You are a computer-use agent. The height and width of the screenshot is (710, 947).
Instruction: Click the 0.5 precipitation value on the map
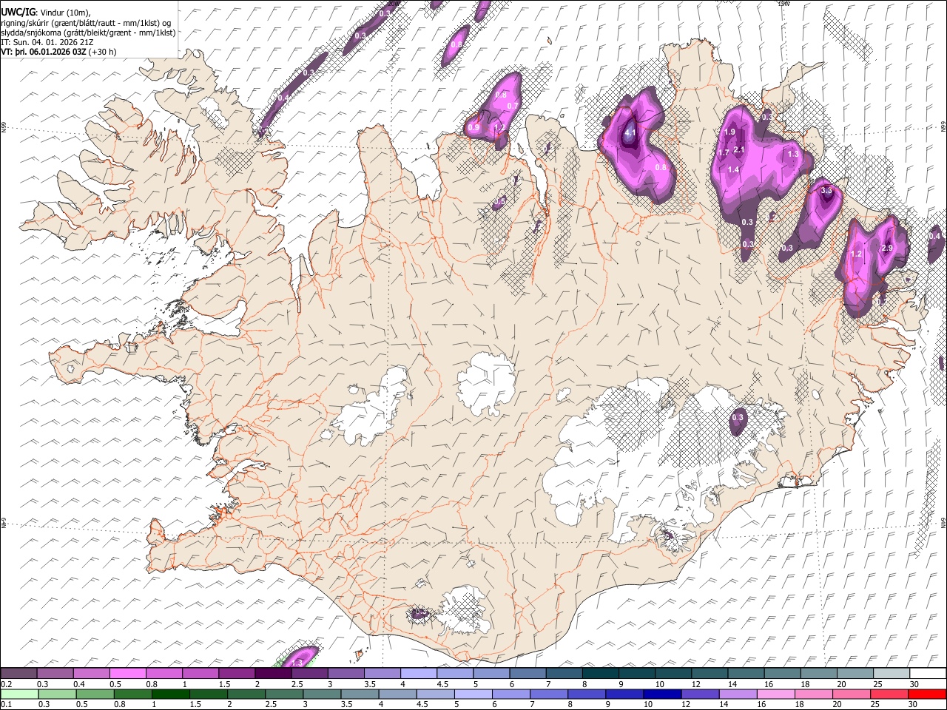[x=499, y=201]
